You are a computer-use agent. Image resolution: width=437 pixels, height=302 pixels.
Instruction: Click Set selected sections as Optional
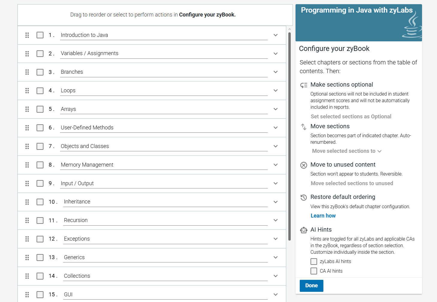[x=351, y=117]
